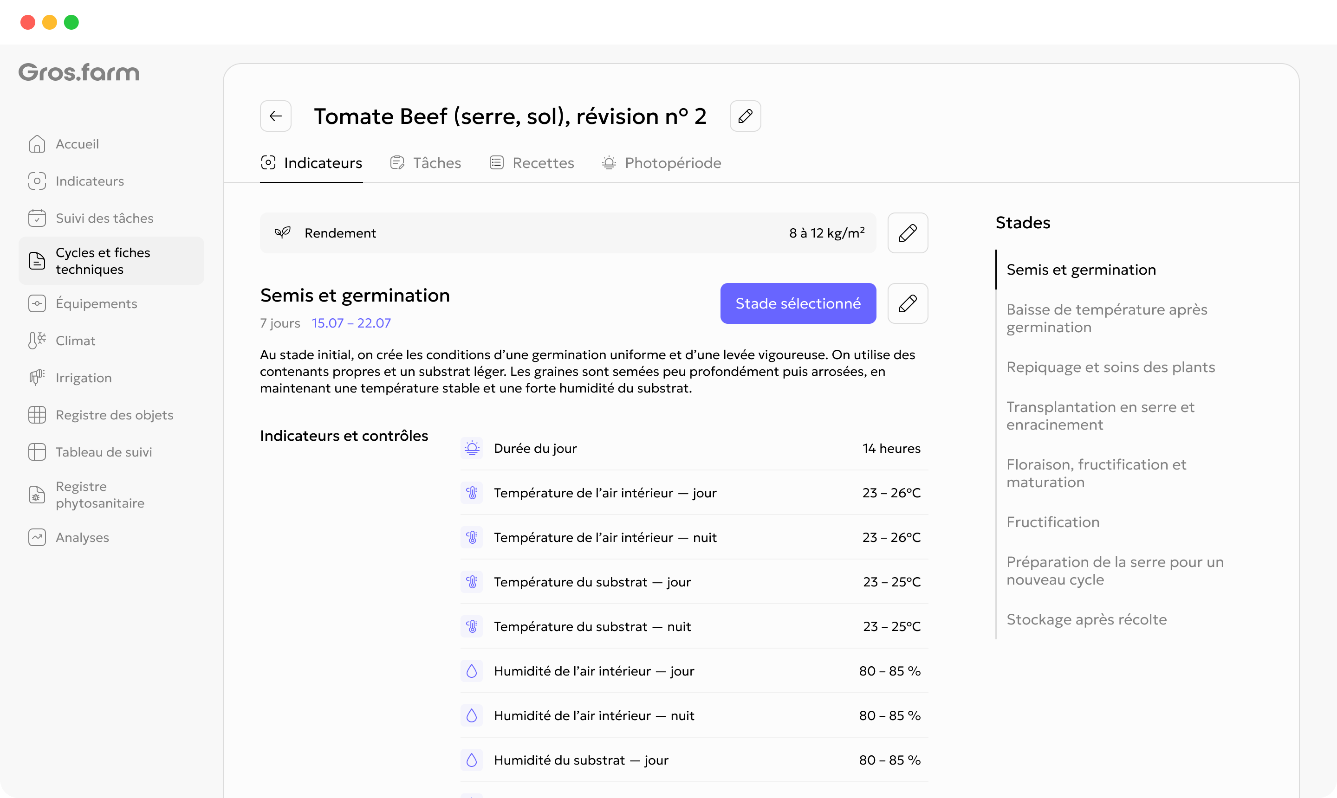Edit the Semis et germination stage
This screenshot has height=798, width=1337.
click(908, 303)
